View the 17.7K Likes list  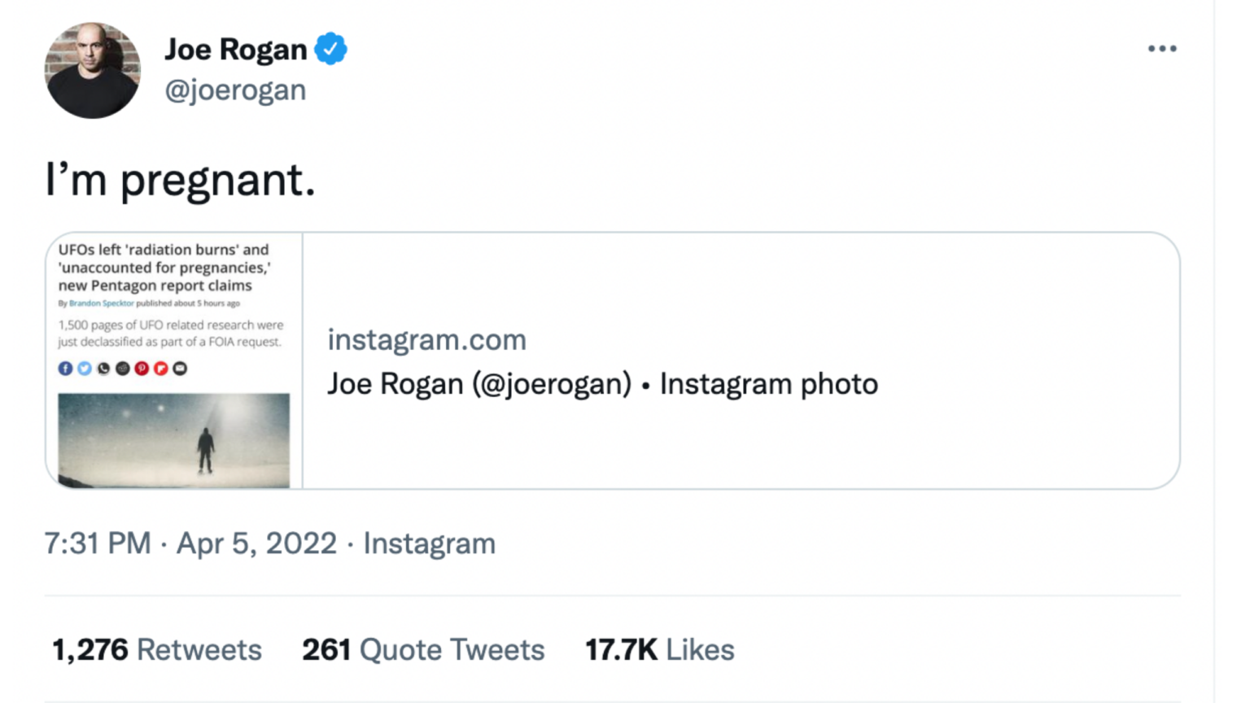pyautogui.click(x=659, y=649)
